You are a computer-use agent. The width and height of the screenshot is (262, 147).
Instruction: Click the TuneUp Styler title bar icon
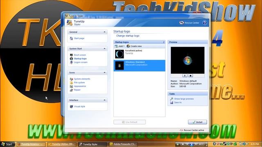66,16
